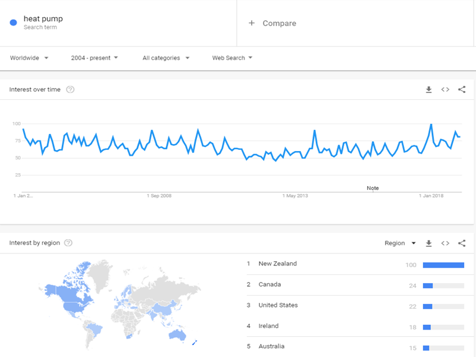Image resolution: width=476 pixels, height=357 pixels.
Task: Click the heat pump search term box
Action: pos(119,23)
